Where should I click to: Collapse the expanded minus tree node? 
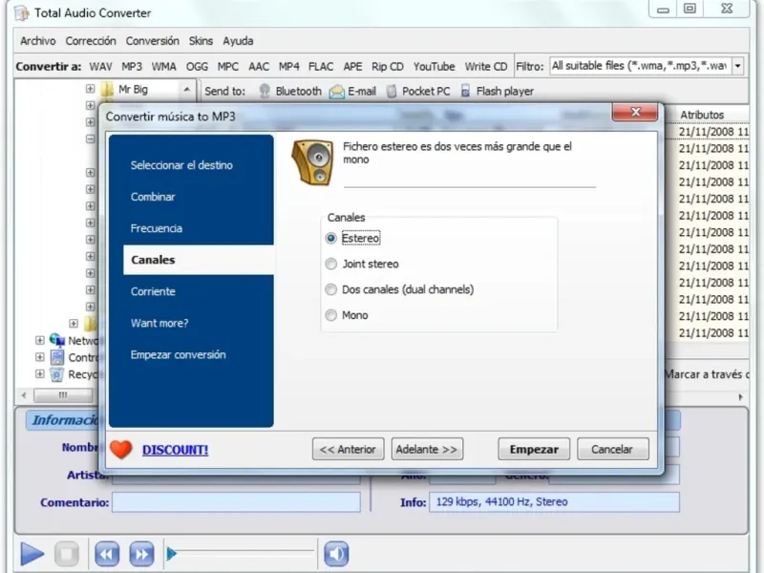(90, 138)
